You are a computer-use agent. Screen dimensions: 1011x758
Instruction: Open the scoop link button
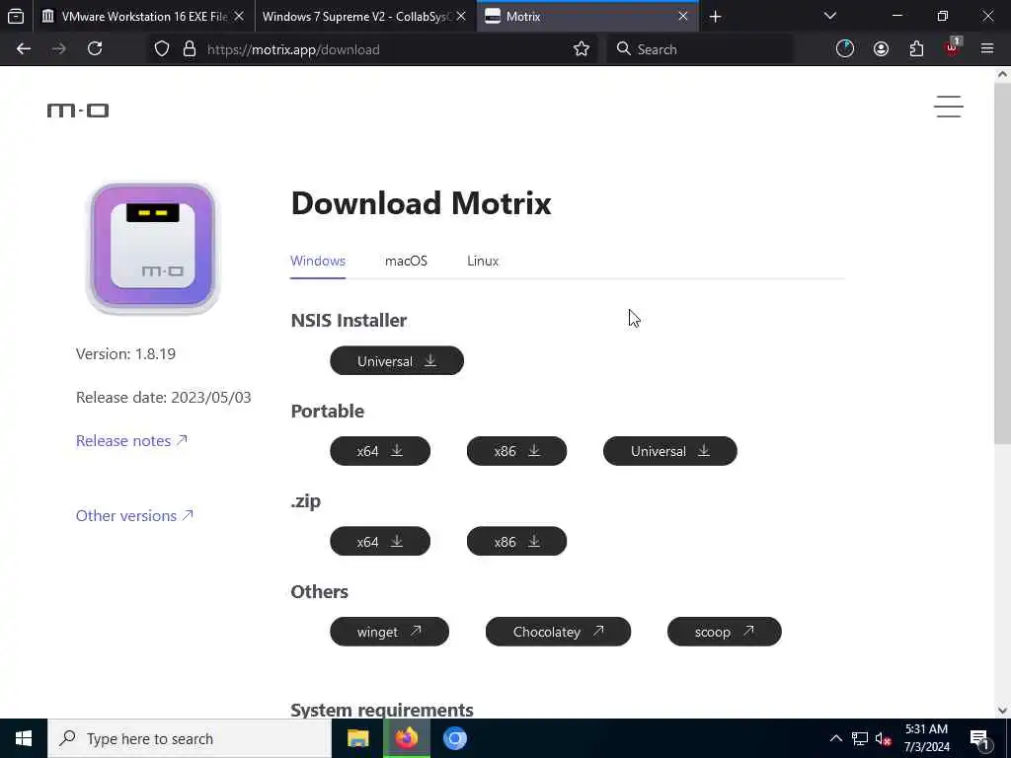[x=724, y=632]
